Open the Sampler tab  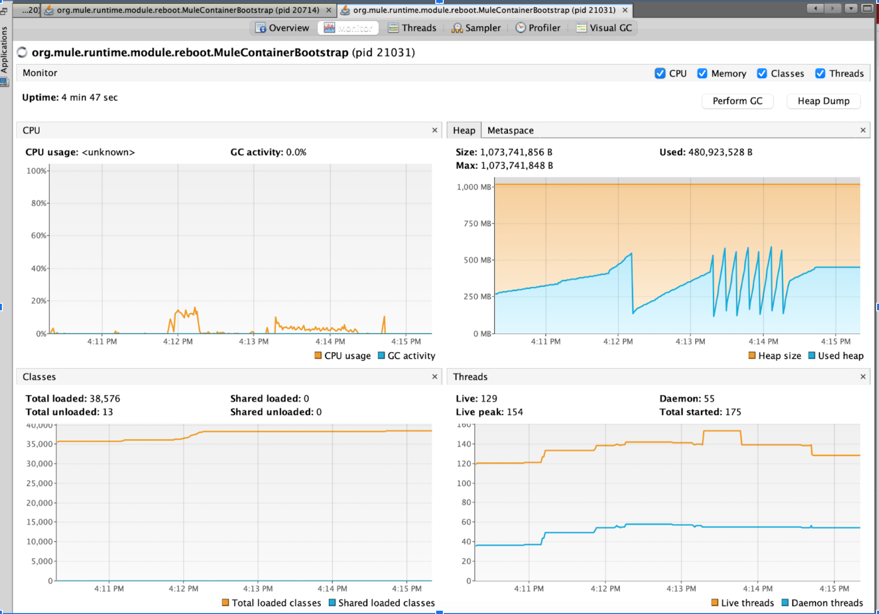coord(476,28)
